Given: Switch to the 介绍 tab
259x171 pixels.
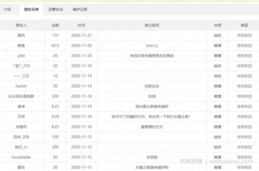Looking at the screenshot, I should 7,9.
